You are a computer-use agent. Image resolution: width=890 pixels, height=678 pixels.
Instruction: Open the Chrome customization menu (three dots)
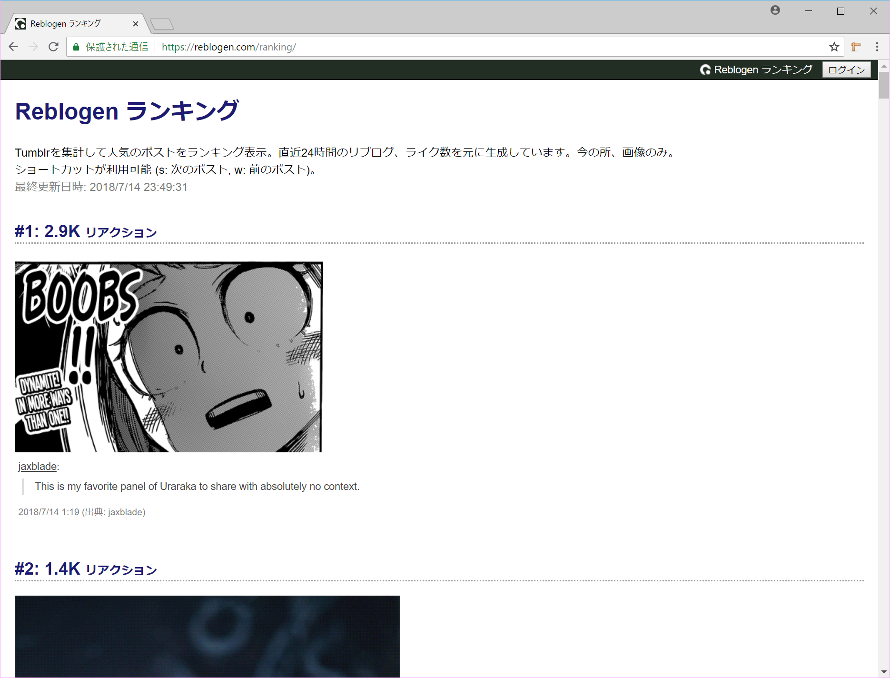point(877,47)
